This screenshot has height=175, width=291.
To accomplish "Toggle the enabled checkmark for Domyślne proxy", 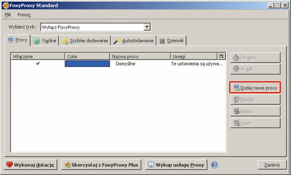I will pyautogui.click(x=38, y=64).
